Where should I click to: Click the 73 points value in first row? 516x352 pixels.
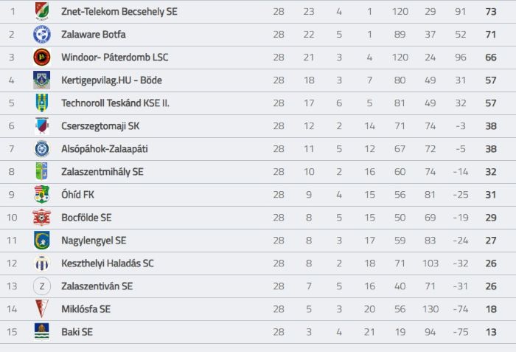coord(491,12)
